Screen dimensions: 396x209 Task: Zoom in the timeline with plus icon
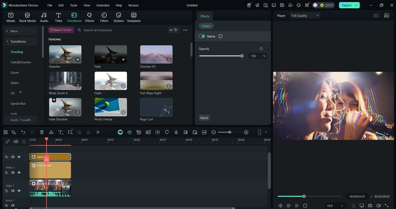246,132
